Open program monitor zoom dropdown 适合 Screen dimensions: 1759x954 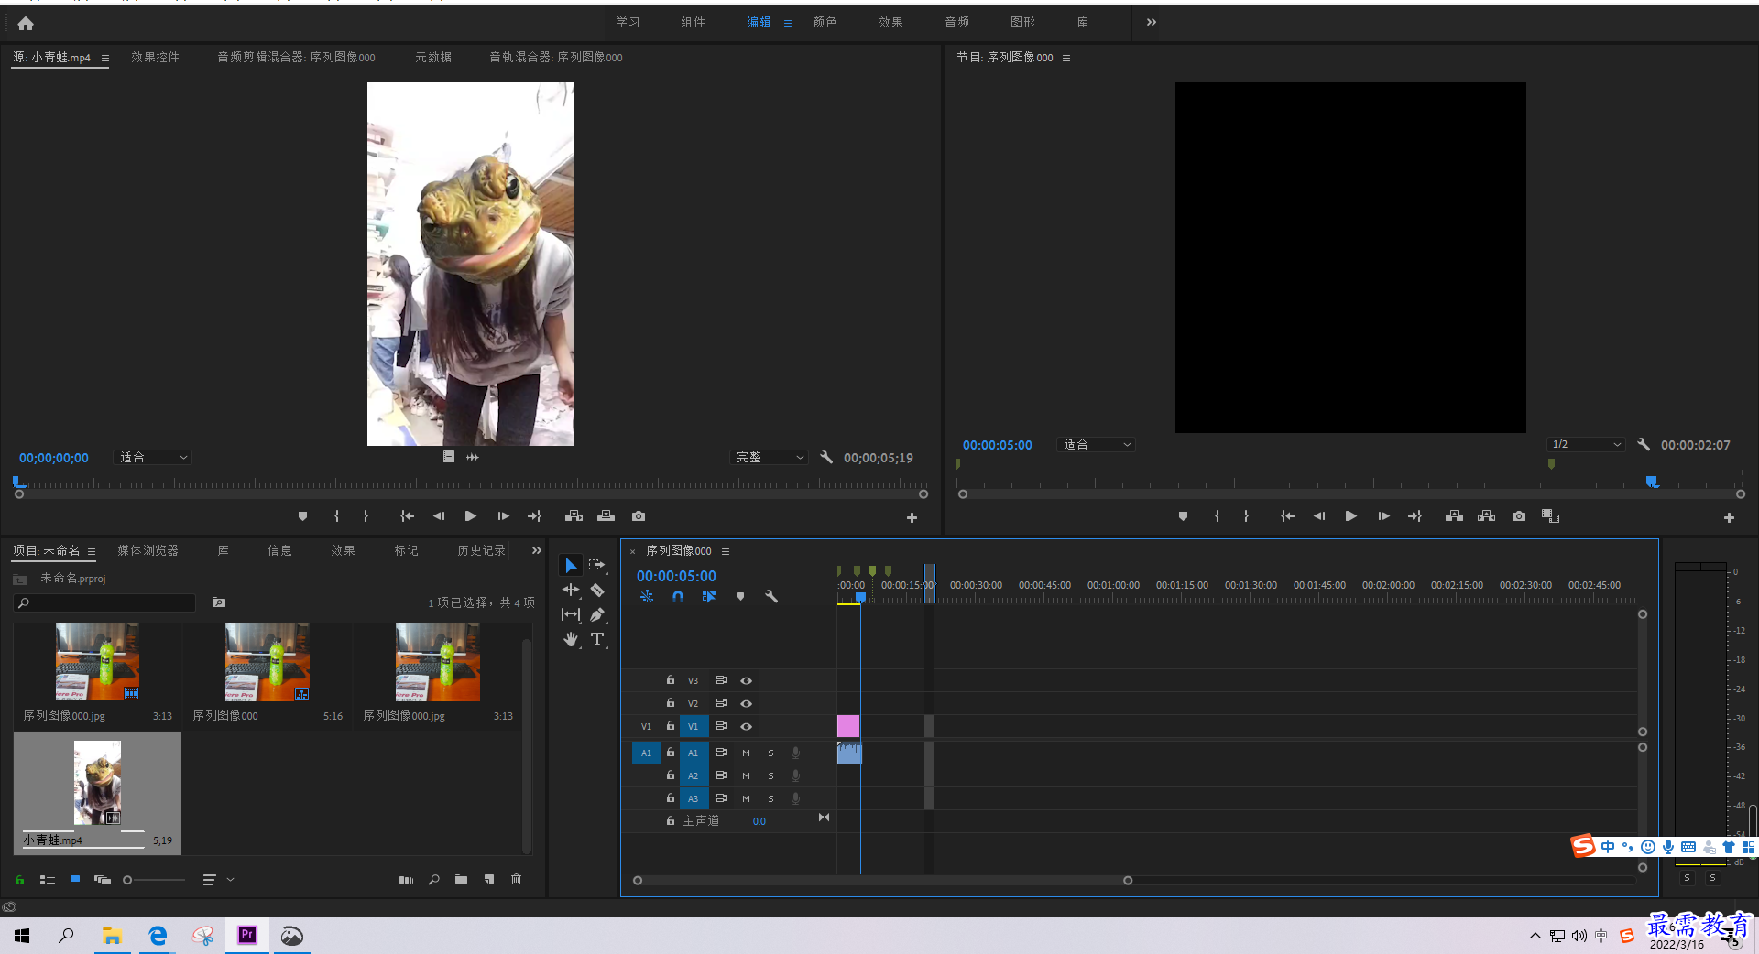tap(1097, 444)
